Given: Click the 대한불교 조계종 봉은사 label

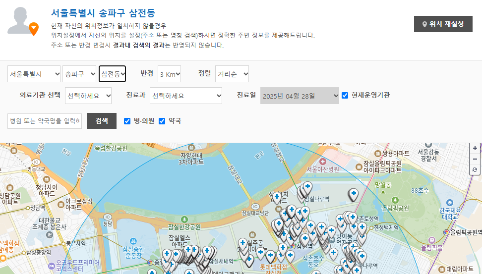Looking at the screenshot, I should point(50,223).
